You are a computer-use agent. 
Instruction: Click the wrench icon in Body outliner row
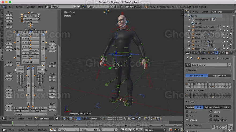point(209,34)
